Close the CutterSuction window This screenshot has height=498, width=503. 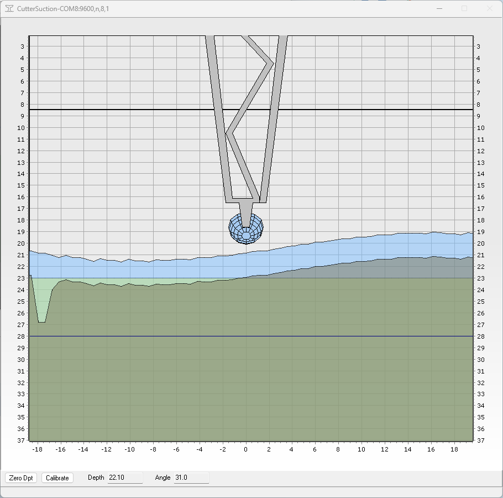point(490,9)
